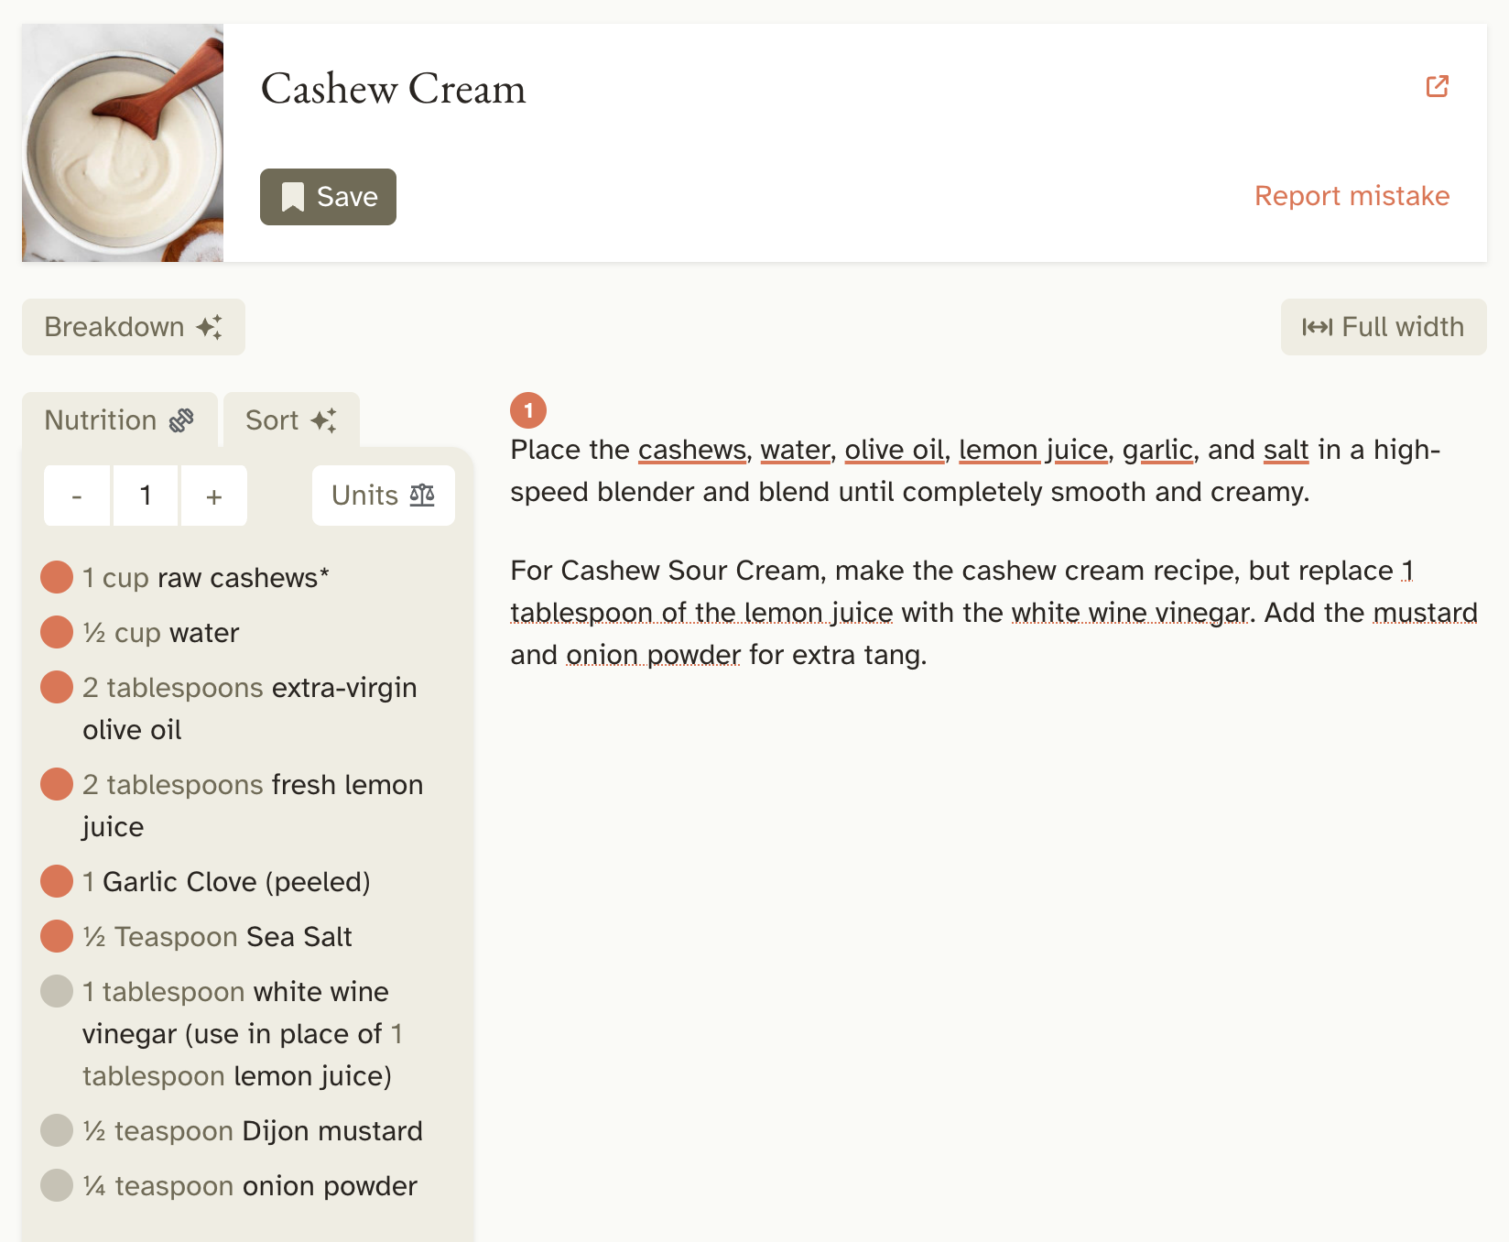
Task: Open the Breakdown sparkle option
Action: [134, 327]
